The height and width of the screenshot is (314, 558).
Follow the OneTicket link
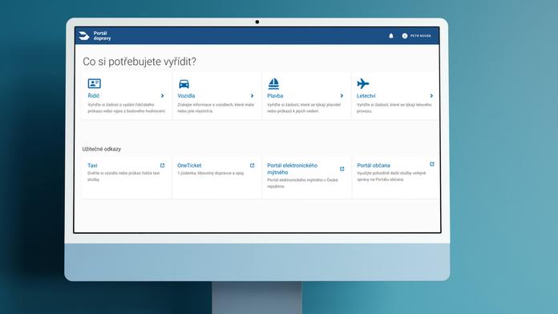pos(189,165)
